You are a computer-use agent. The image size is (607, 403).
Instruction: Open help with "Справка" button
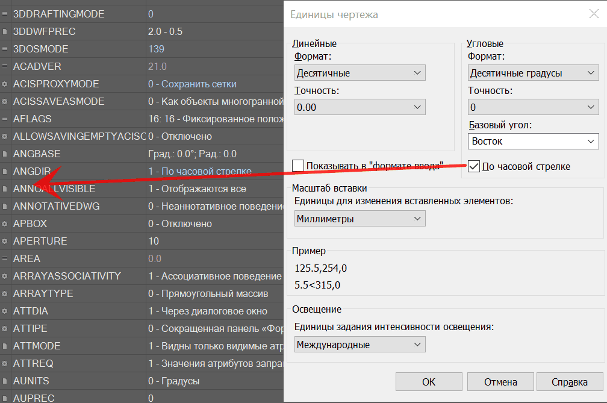[x=569, y=382]
